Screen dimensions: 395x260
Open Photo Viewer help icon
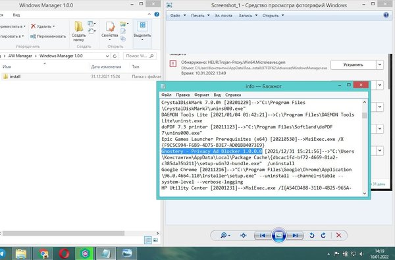(386, 15)
